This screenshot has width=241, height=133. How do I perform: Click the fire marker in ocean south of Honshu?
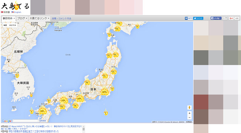pos(106,112)
